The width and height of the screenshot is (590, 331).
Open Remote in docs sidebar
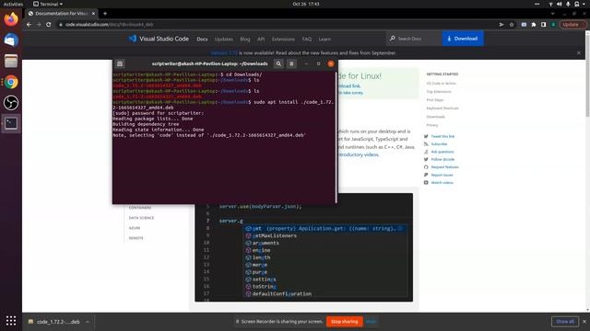[136, 238]
